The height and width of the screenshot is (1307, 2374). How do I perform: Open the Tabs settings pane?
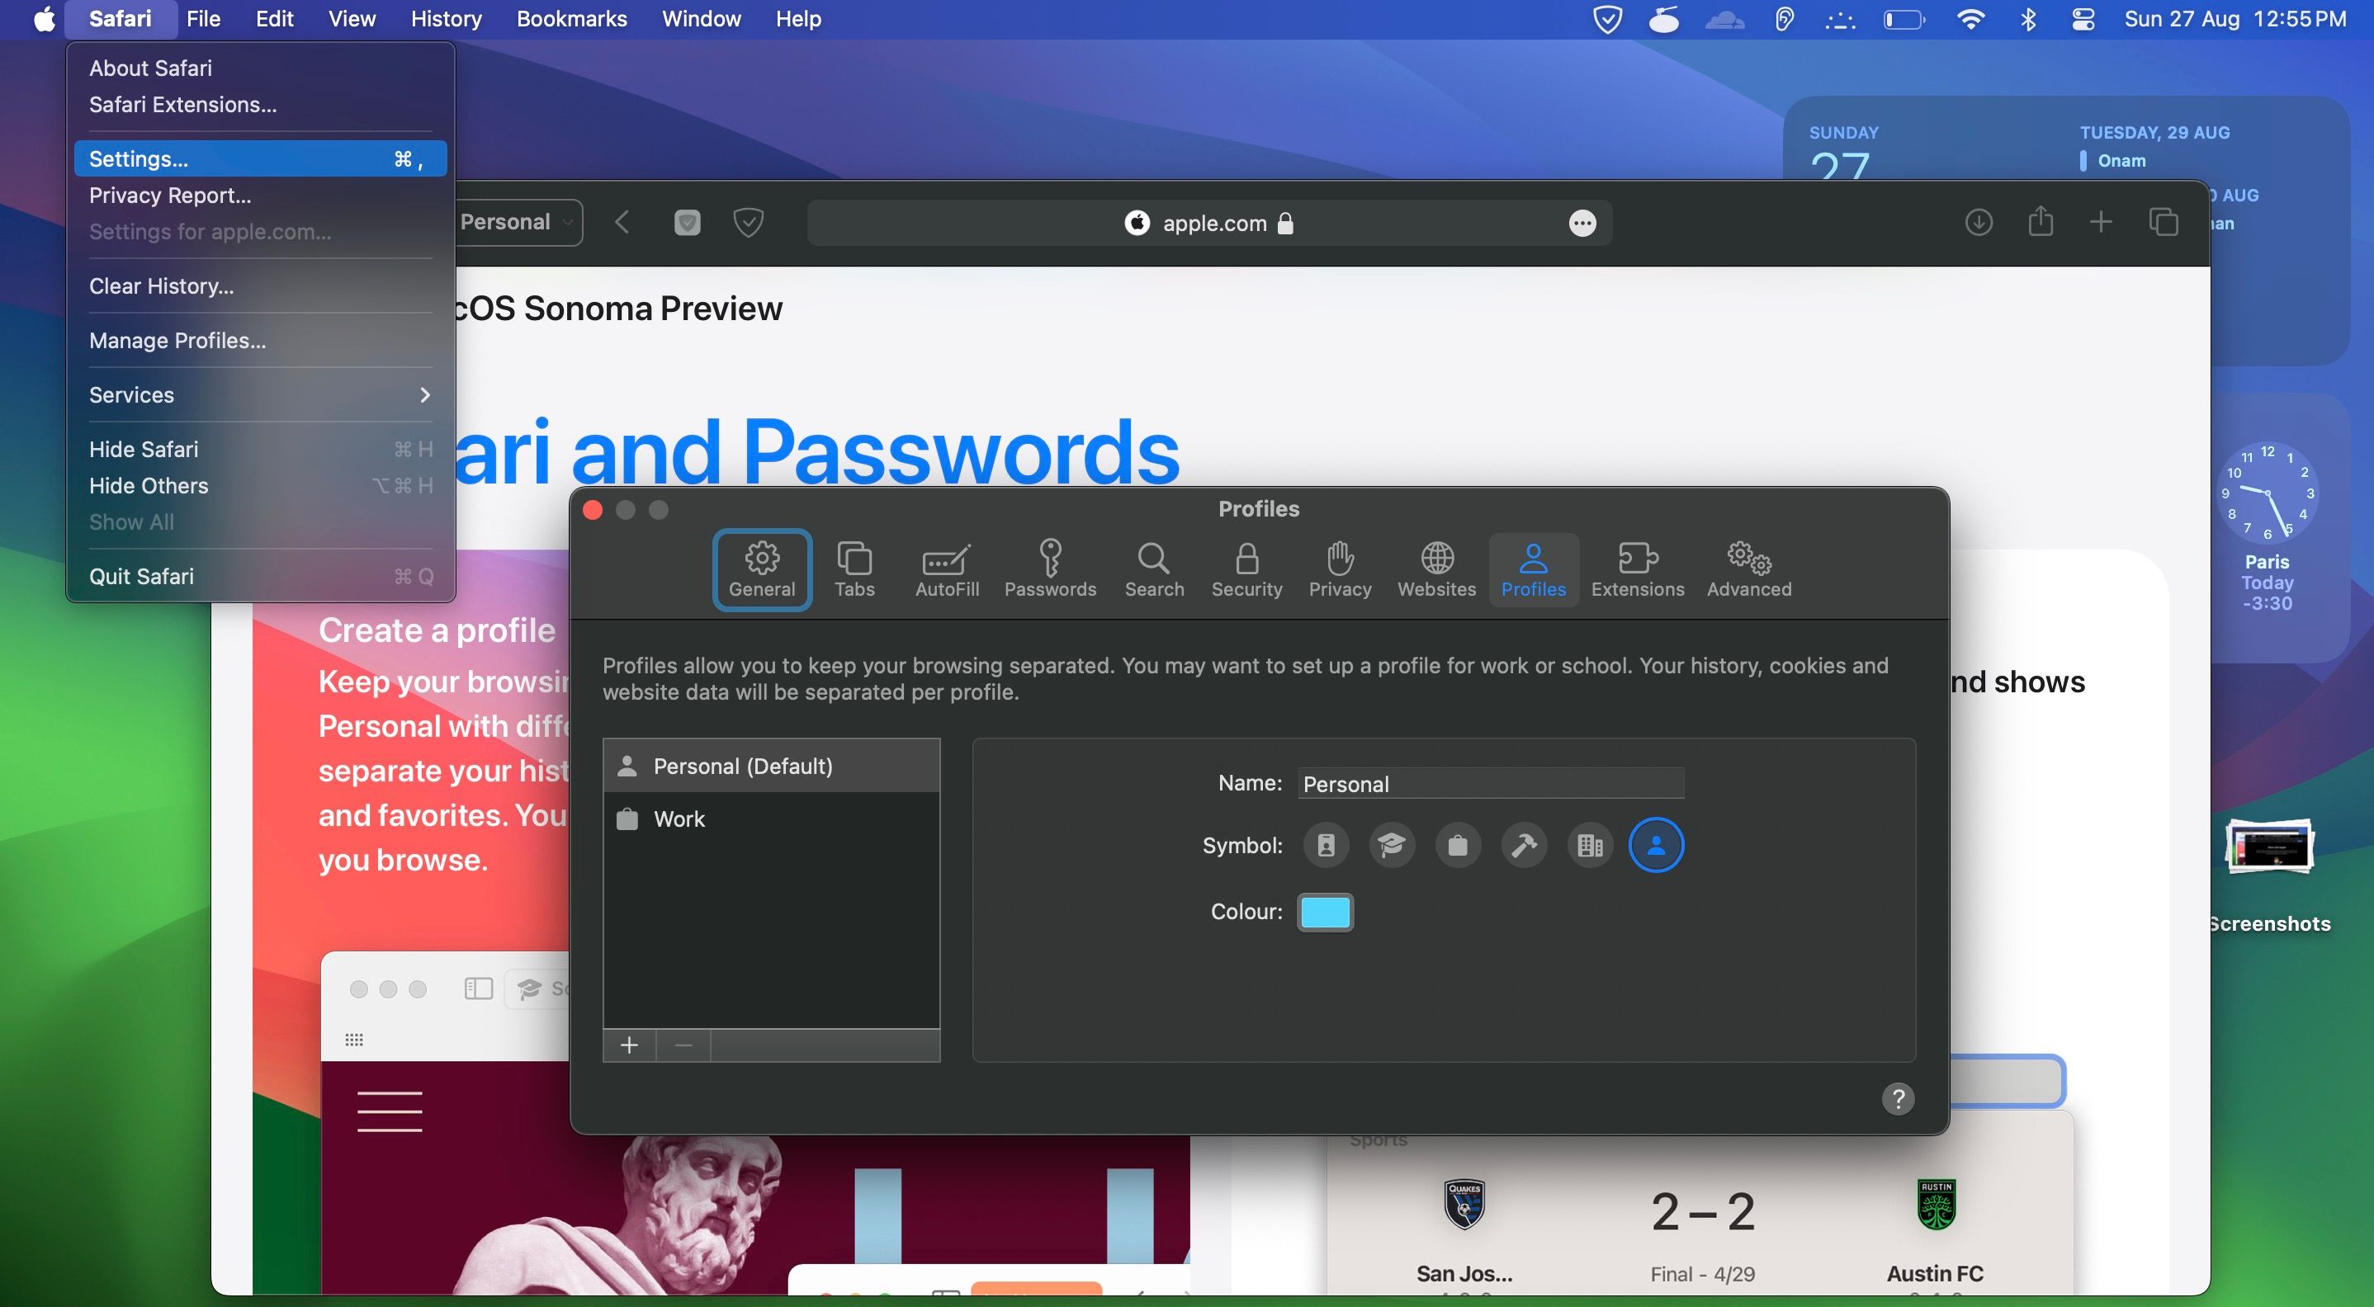pos(854,569)
